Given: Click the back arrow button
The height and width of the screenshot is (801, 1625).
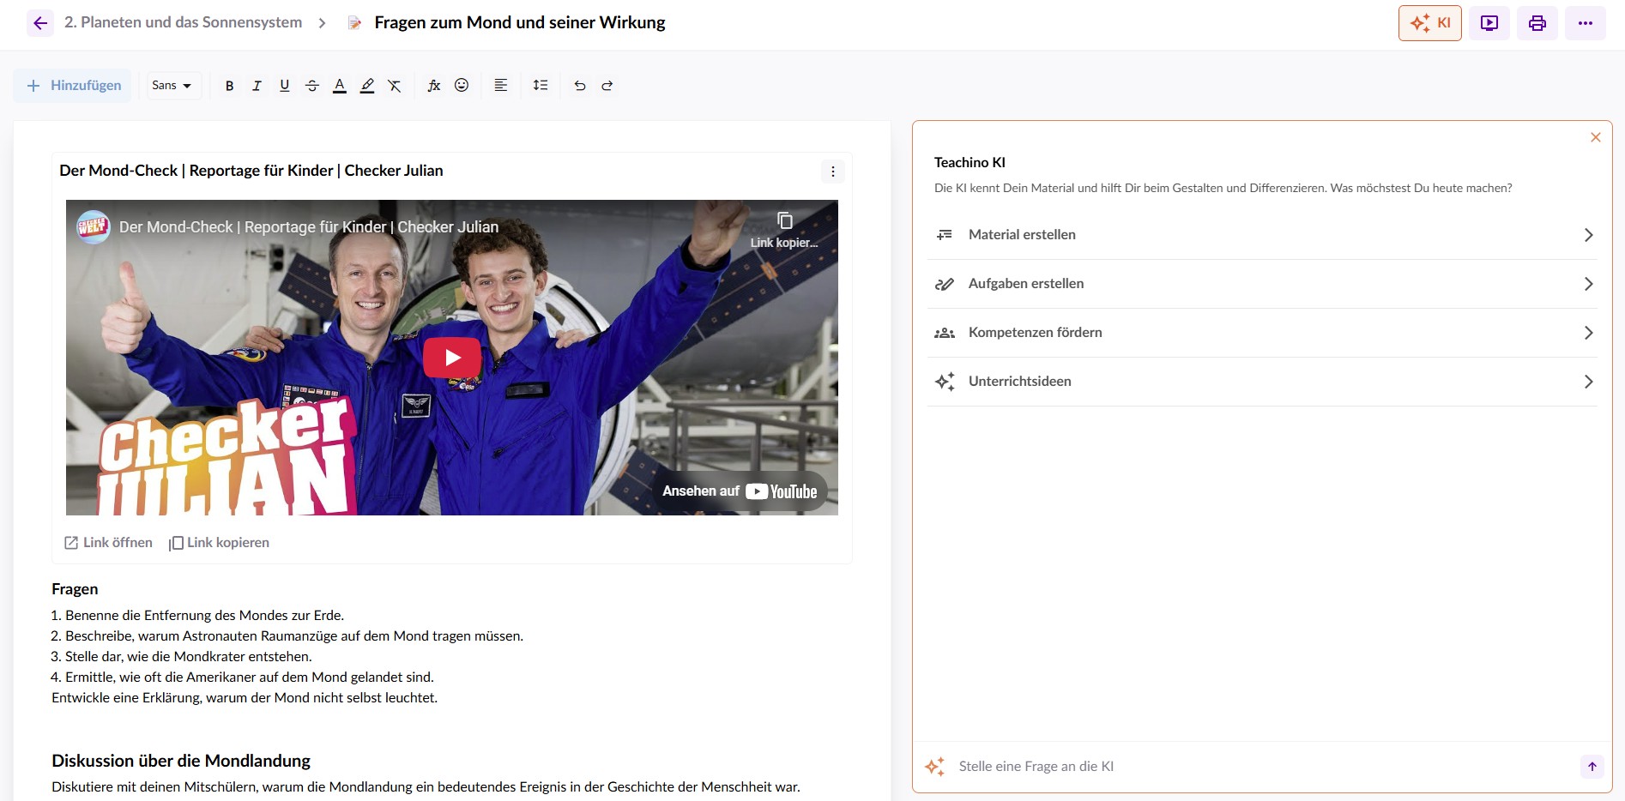Looking at the screenshot, I should pos(39,23).
